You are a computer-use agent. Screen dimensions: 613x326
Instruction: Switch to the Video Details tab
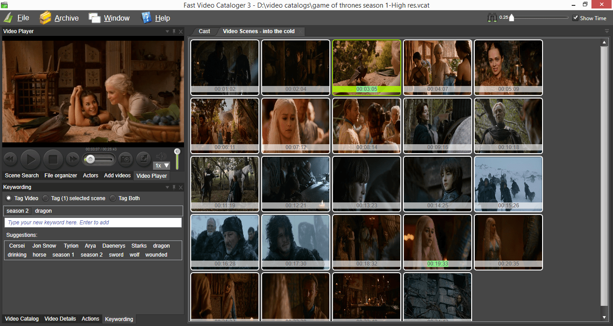(60, 319)
